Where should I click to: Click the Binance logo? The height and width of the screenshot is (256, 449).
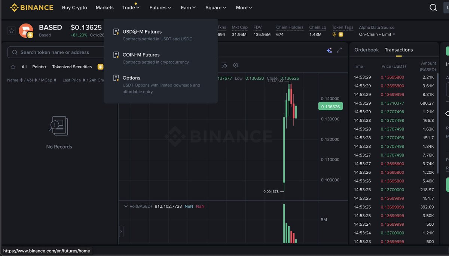pos(31,7)
